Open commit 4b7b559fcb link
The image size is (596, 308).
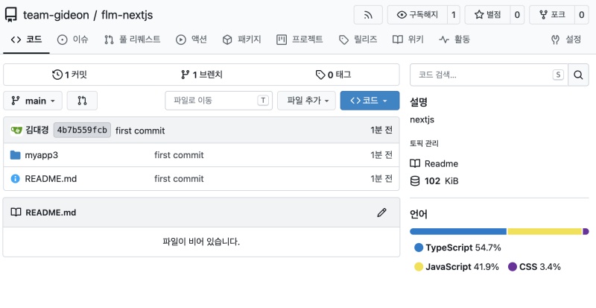point(82,131)
